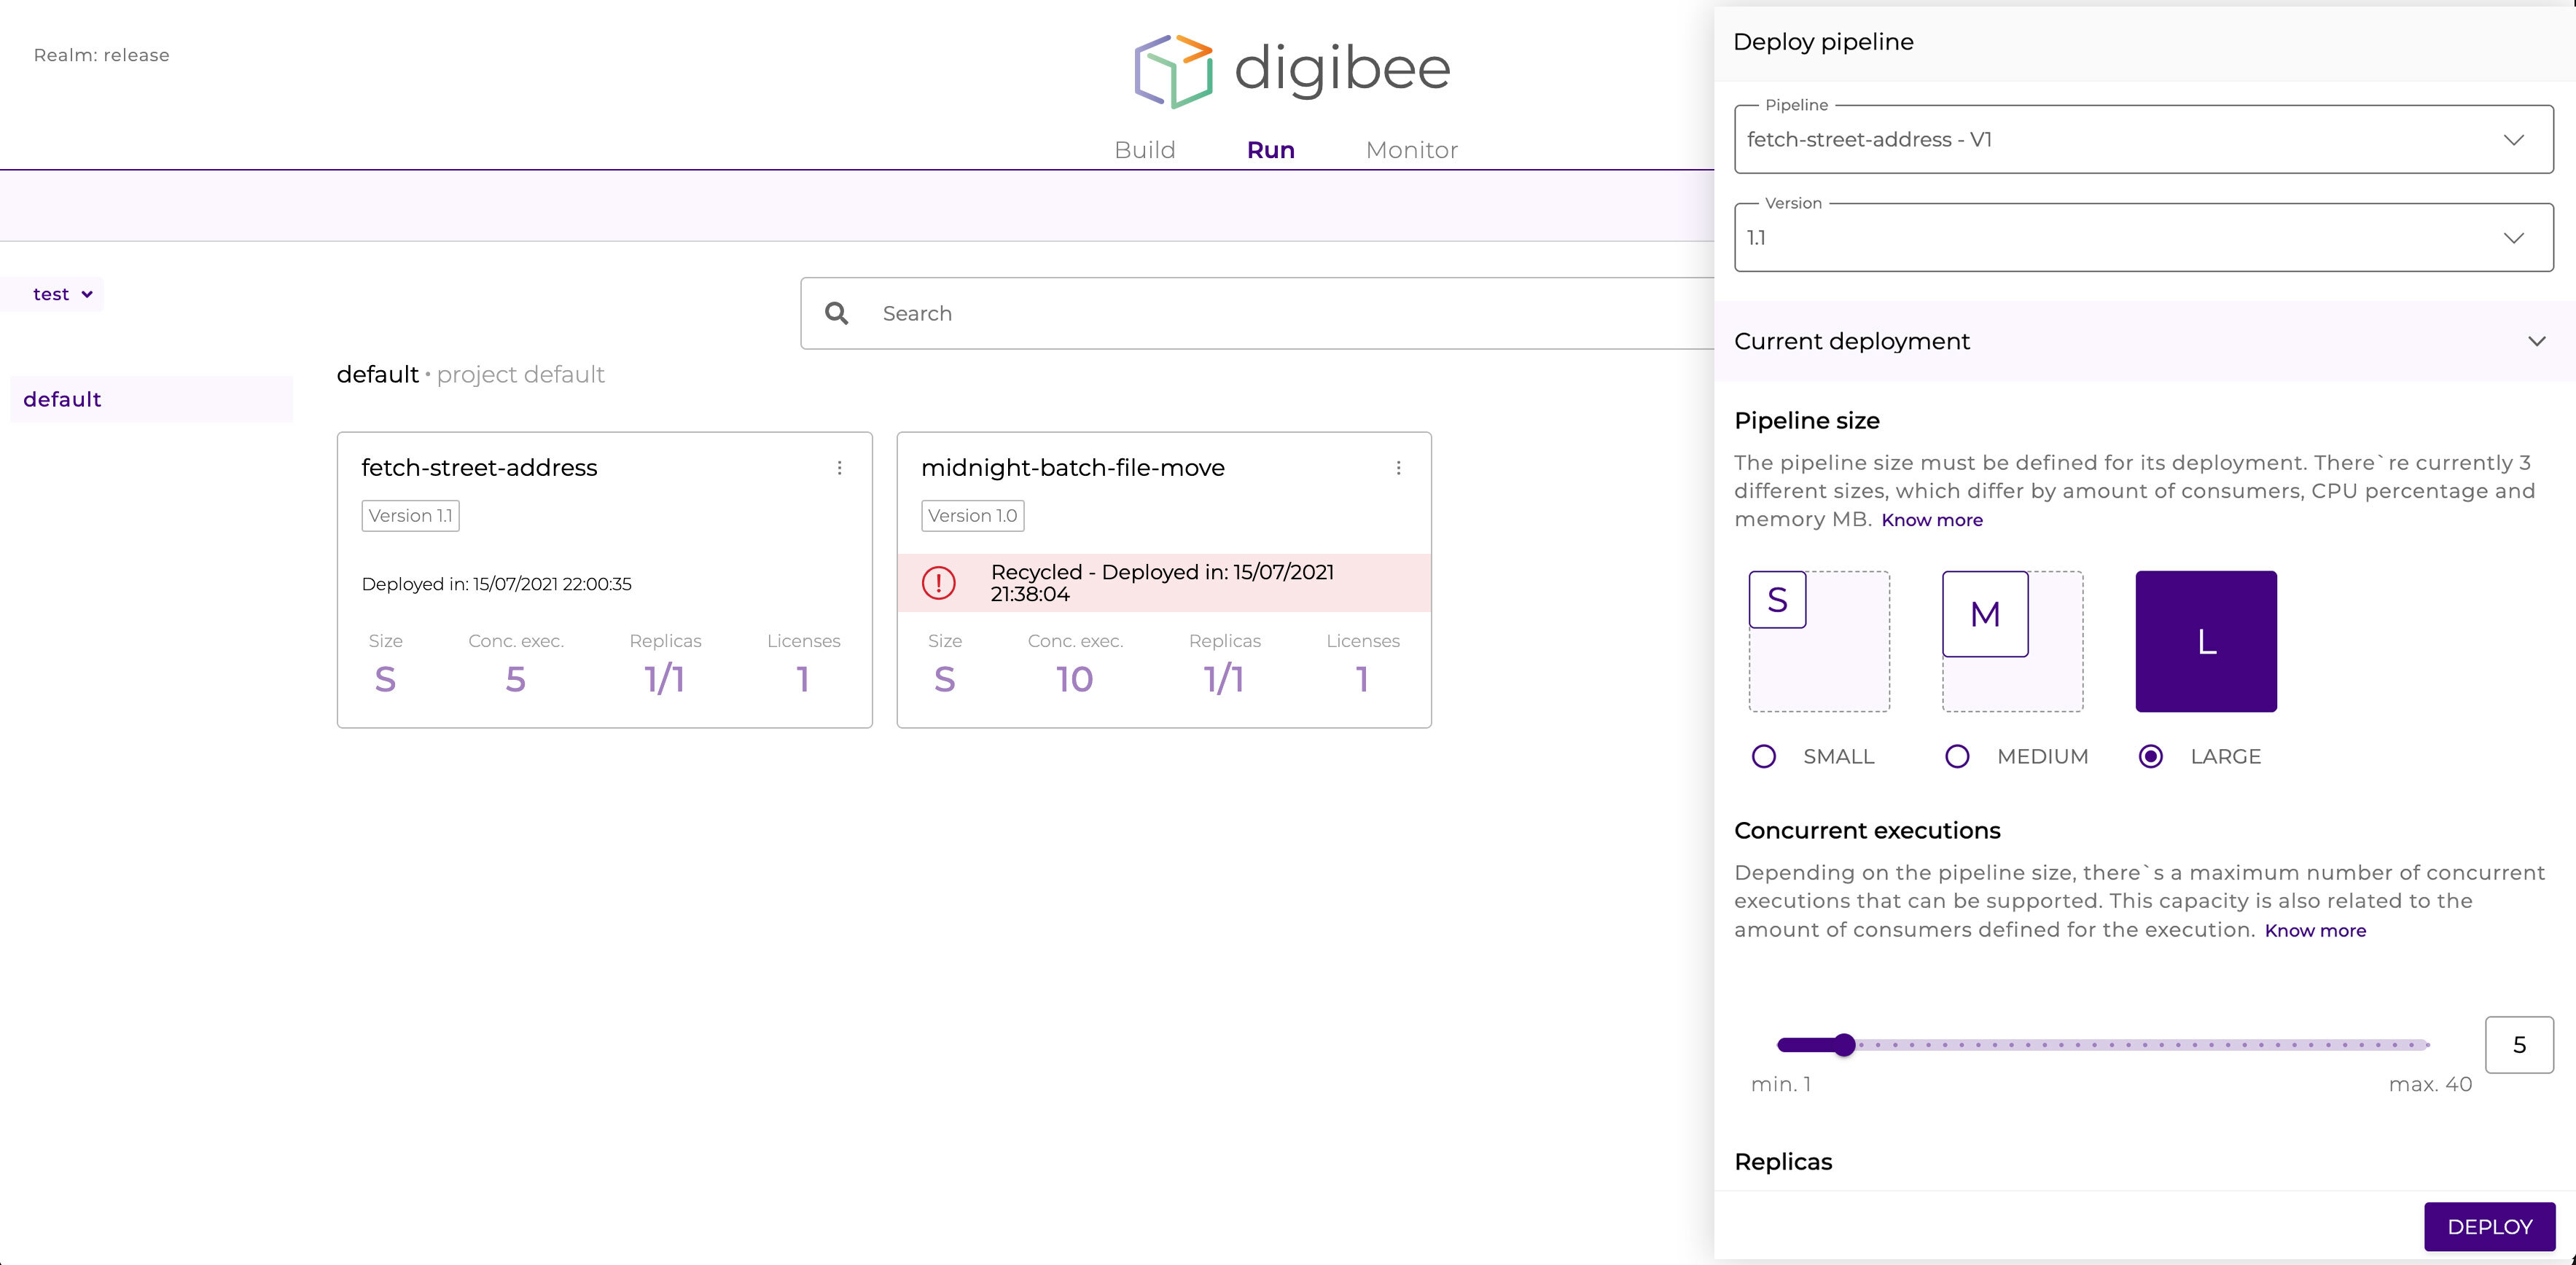Click the digibee logo
This screenshot has width=2576, height=1265.
click(x=1290, y=68)
